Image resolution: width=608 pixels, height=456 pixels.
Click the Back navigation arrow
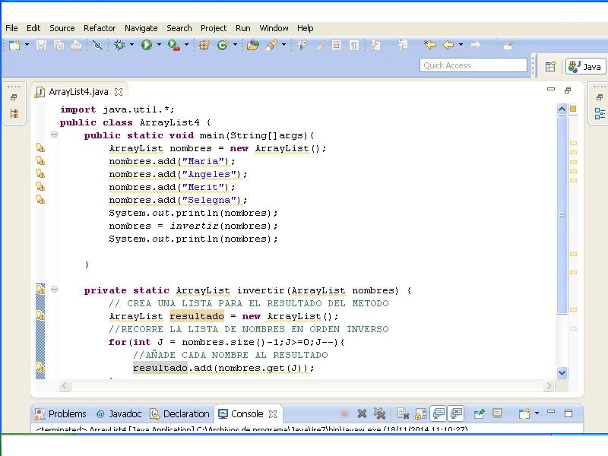tap(448, 46)
